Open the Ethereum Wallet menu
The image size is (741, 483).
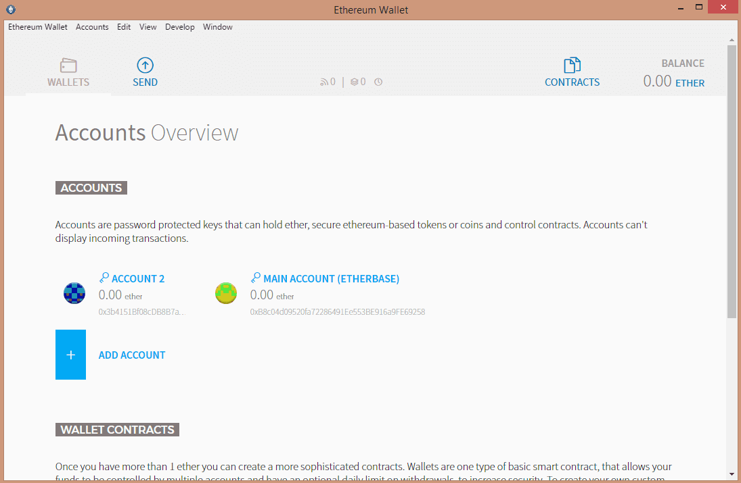(38, 27)
